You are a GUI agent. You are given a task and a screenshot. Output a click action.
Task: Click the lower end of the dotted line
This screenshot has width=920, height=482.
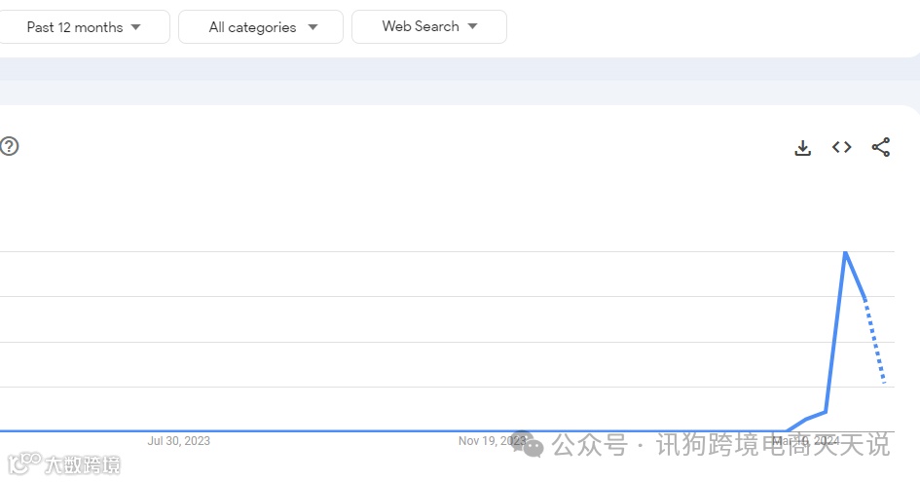(x=883, y=382)
